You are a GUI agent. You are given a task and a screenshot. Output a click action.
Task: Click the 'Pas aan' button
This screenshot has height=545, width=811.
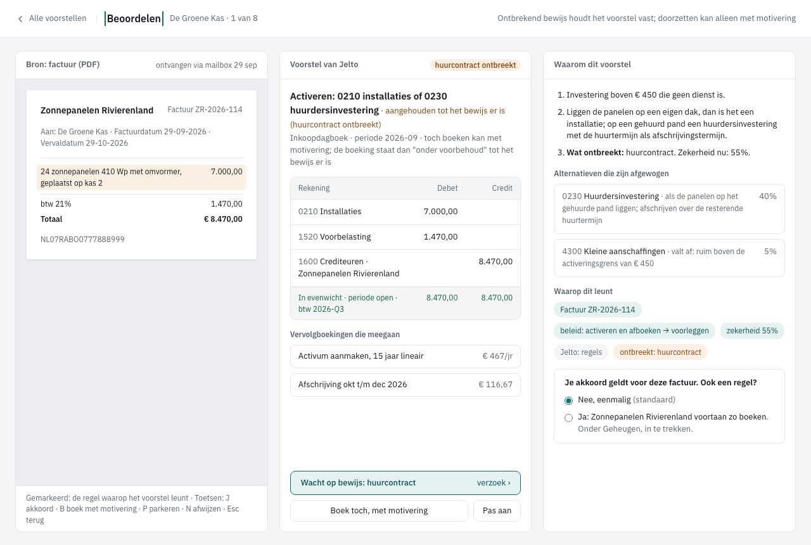pyautogui.click(x=497, y=511)
